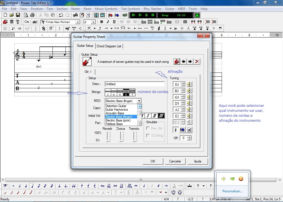Select the fortissimo (ff) volume icon
283x202 pixels.
coord(154,115)
